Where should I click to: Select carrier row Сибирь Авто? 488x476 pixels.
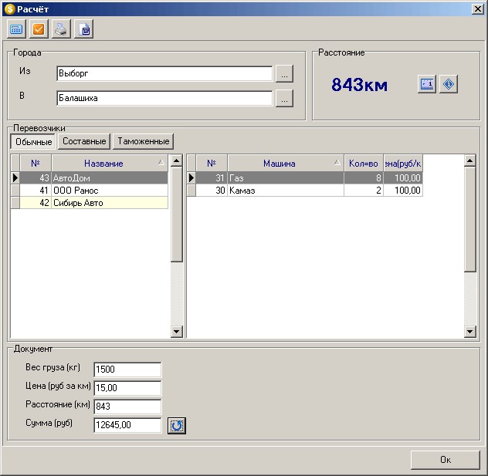pyautogui.click(x=90, y=203)
